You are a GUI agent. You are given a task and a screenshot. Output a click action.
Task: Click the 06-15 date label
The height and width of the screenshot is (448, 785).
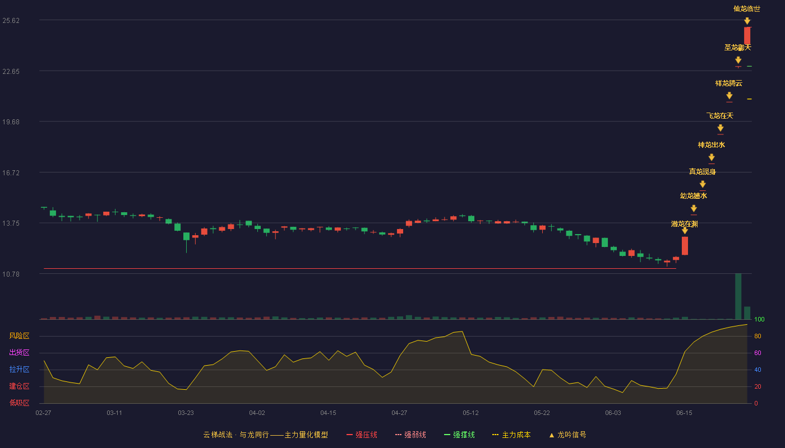point(684,413)
